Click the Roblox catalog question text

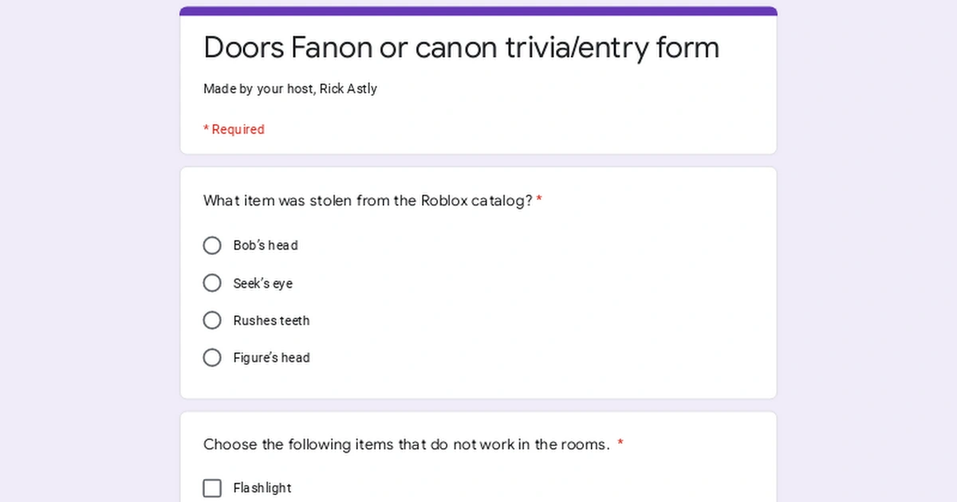coord(368,201)
